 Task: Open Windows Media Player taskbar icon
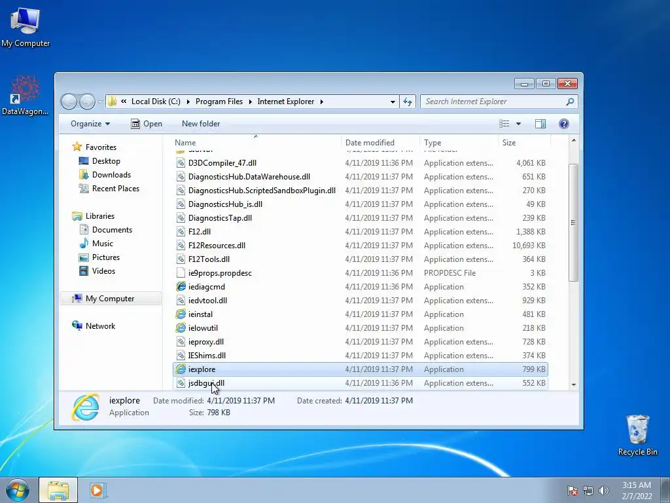(x=97, y=490)
